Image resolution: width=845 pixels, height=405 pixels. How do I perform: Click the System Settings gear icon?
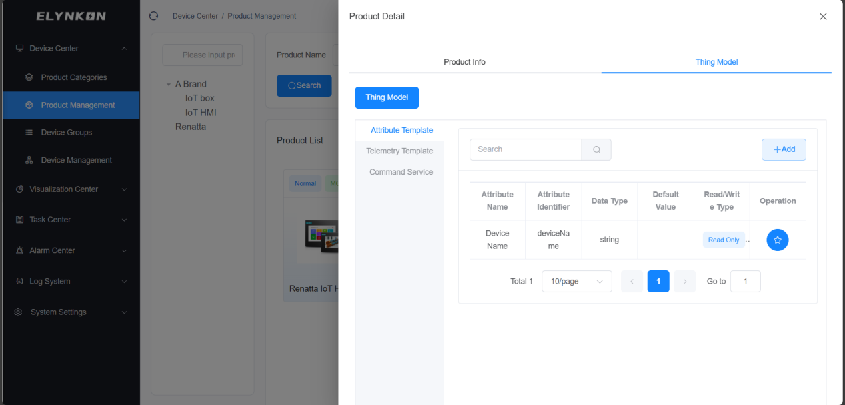[x=19, y=312]
